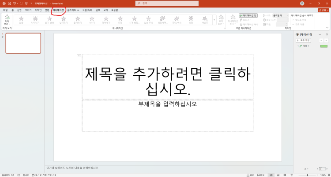Open 효과 옵션 (Effect Options) star icon
Image resolution: width=331 pixels, height=177 pixels.
tap(221, 17)
